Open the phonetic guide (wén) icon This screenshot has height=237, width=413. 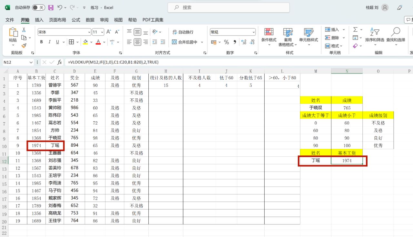tap(112, 42)
